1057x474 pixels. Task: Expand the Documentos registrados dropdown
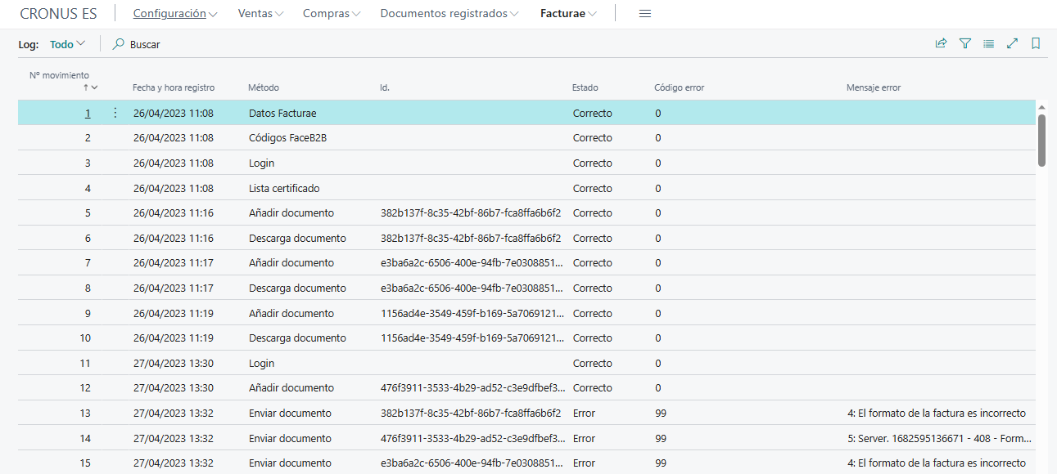point(446,13)
